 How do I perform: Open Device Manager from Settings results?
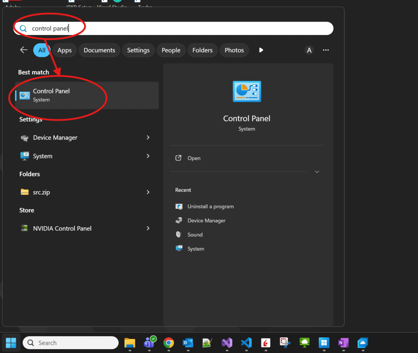tap(85, 138)
